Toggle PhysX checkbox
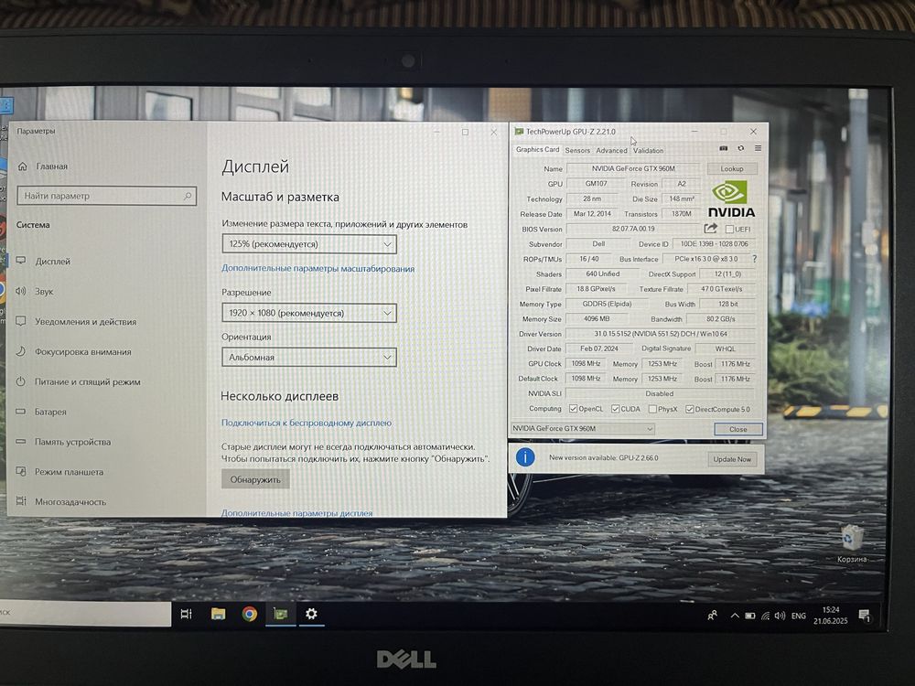This screenshot has width=915, height=686. point(652,409)
